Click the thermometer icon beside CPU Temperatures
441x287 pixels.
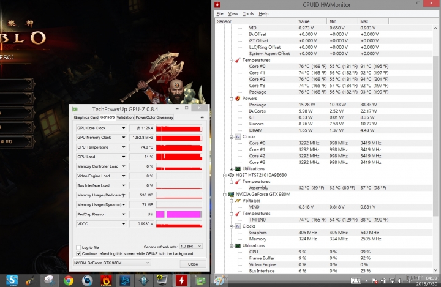click(238, 60)
